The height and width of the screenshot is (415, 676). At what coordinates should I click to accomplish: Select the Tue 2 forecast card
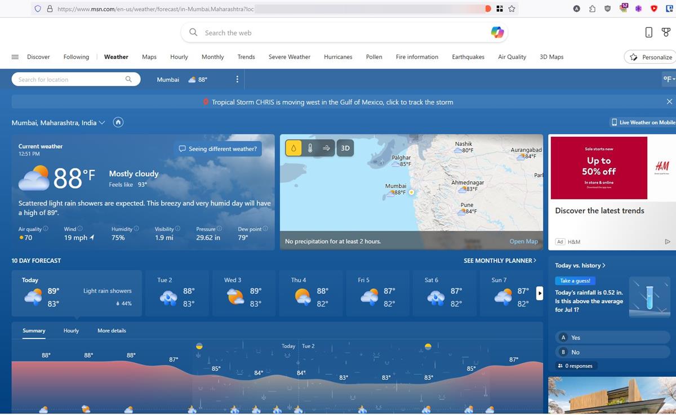coord(177,293)
